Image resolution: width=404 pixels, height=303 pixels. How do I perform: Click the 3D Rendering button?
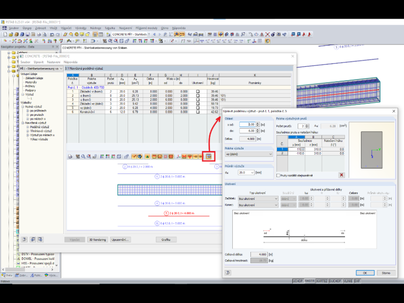click(x=97, y=240)
